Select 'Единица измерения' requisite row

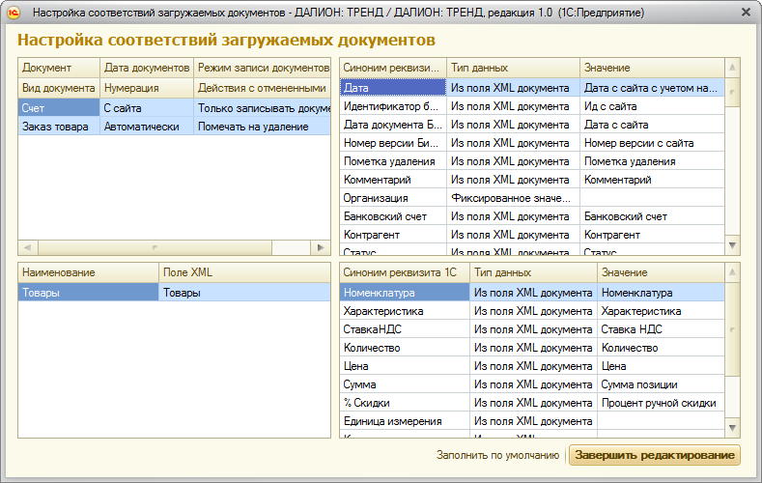pos(532,421)
